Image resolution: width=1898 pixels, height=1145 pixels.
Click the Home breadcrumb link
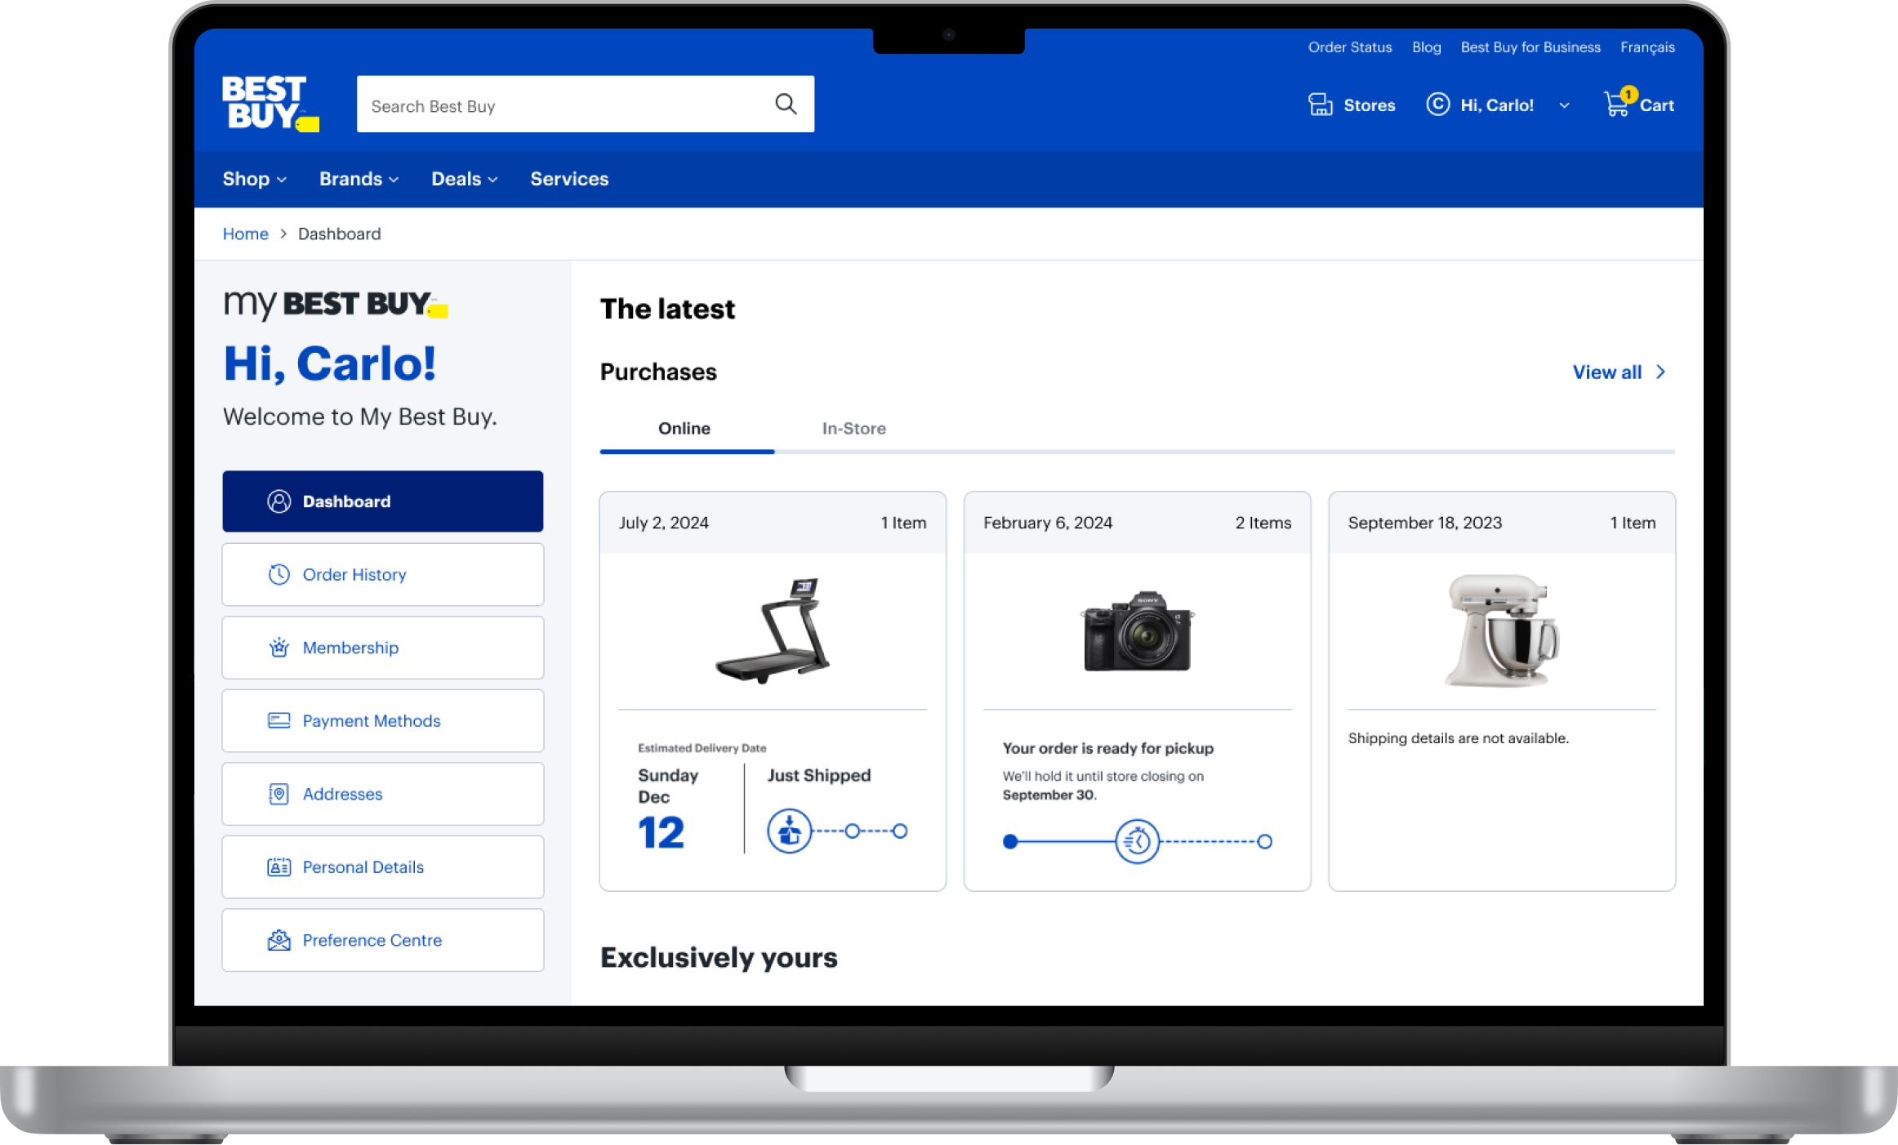[x=245, y=234]
